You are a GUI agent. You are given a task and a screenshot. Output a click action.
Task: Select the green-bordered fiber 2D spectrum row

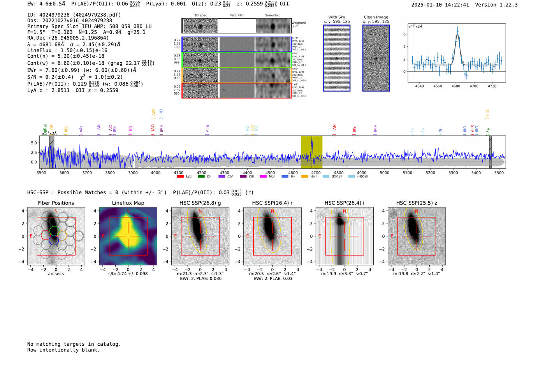coord(237,60)
